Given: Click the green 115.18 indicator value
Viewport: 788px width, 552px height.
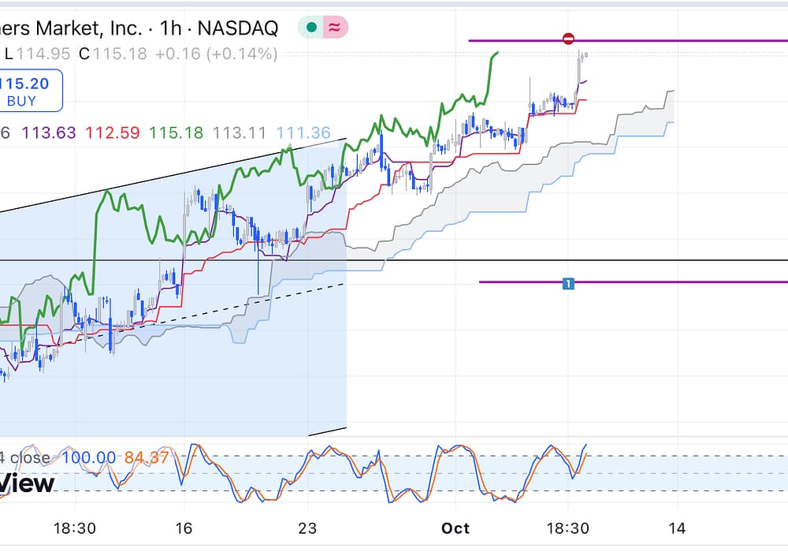Looking at the screenshot, I should point(176,133).
